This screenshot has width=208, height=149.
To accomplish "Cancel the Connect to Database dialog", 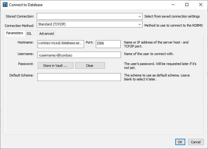I will point(196,142).
